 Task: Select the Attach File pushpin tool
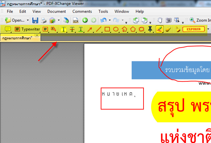pyautogui.click(x=150, y=29)
